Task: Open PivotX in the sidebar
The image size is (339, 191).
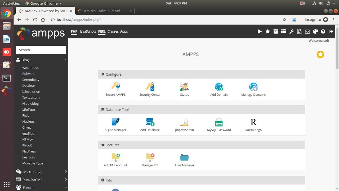Action: (x=27, y=145)
